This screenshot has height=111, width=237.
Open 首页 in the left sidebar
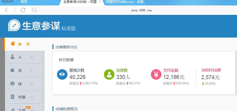pos(24,44)
